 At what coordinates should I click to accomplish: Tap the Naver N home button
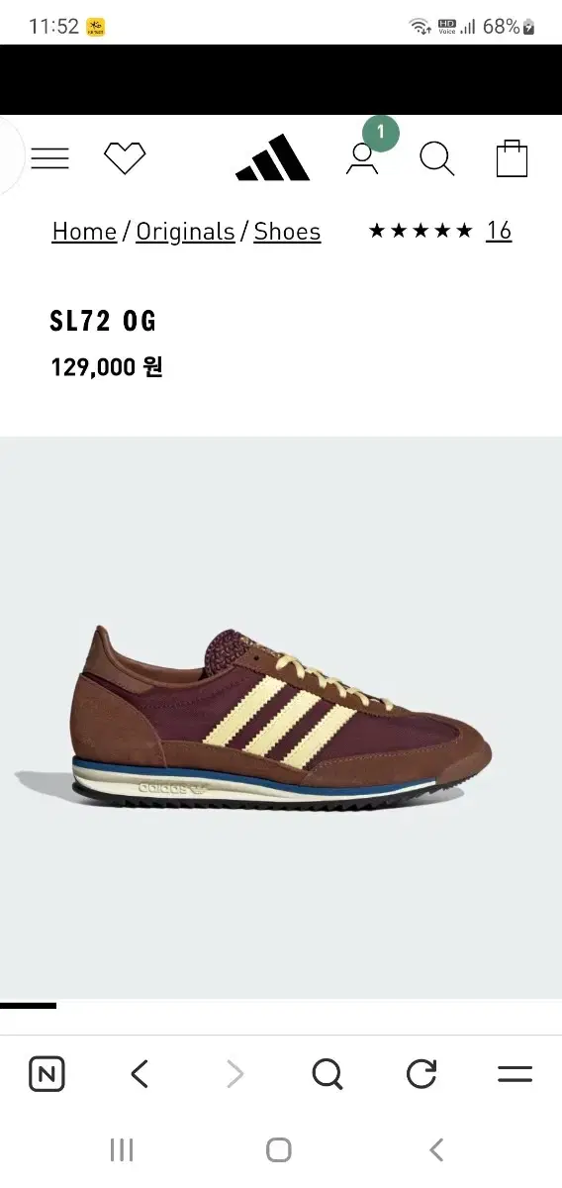tap(47, 1074)
